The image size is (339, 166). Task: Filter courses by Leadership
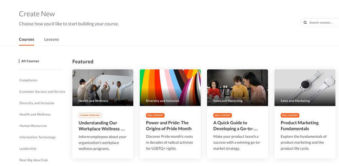[x=27, y=149]
